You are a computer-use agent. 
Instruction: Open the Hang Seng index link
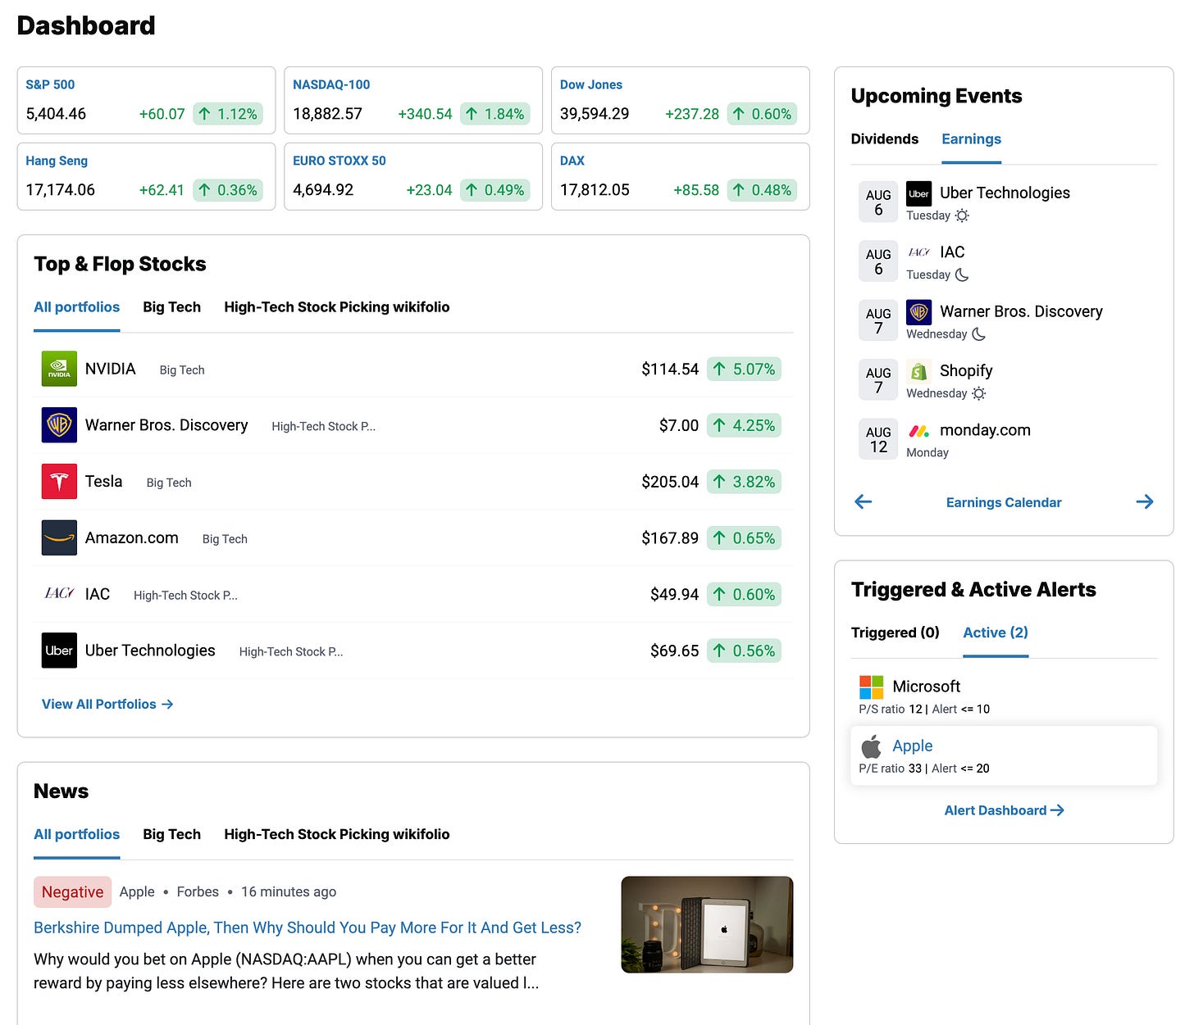point(57,161)
